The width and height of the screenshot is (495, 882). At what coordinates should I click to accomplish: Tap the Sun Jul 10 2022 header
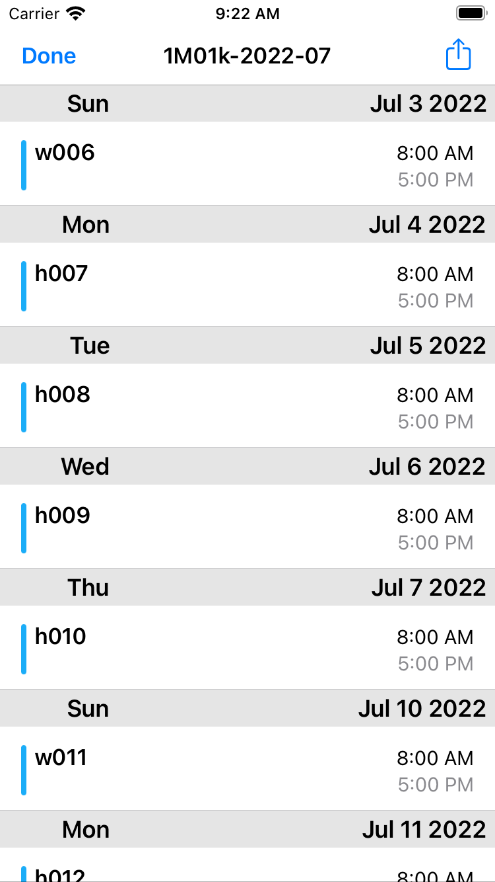coord(247,709)
